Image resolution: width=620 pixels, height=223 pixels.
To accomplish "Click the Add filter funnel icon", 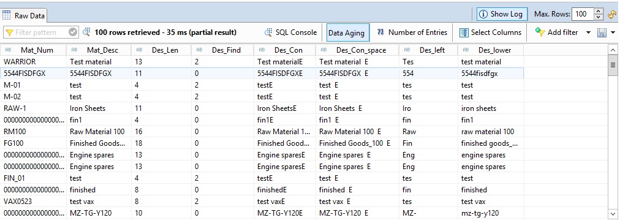I will click(540, 32).
